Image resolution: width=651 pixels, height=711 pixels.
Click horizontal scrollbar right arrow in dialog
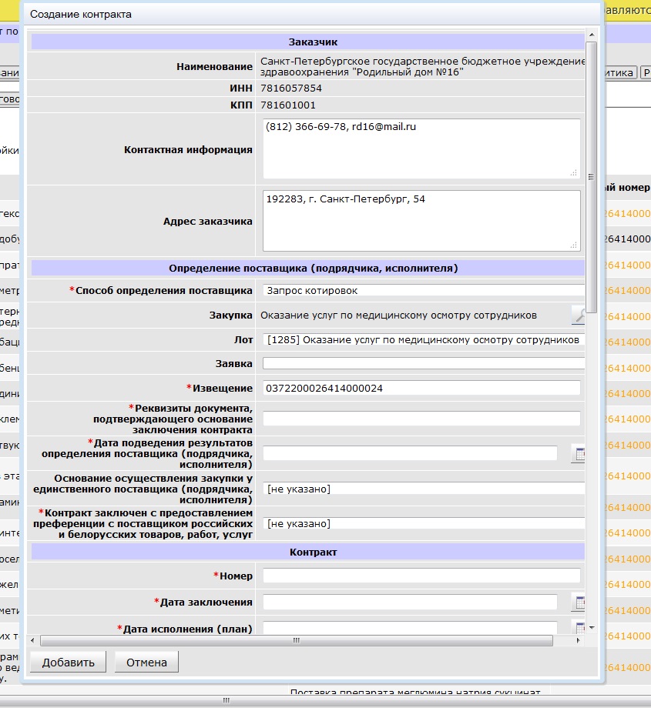tap(578, 640)
